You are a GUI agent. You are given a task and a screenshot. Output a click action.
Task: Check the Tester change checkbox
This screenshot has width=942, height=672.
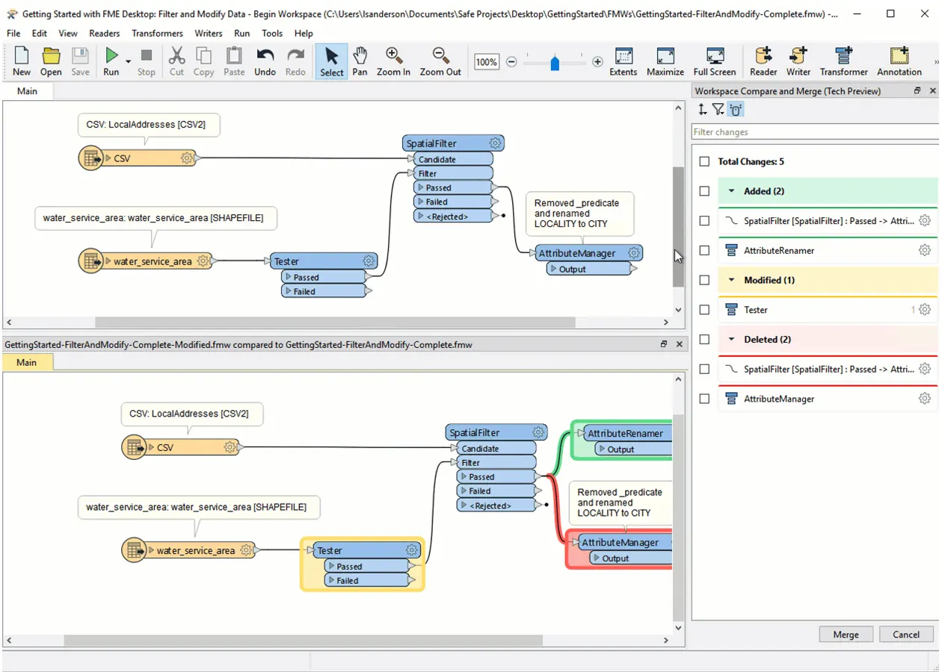pos(704,309)
